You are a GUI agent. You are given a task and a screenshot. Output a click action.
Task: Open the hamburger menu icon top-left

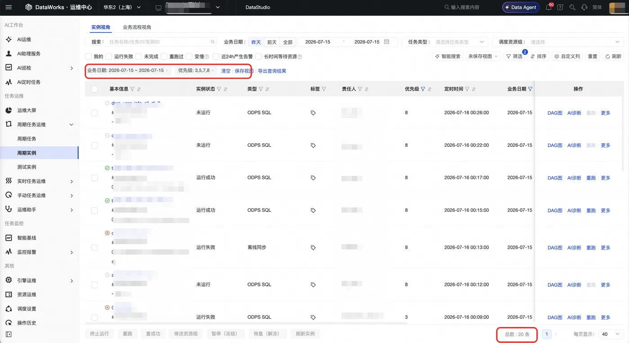pyautogui.click(x=9, y=8)
